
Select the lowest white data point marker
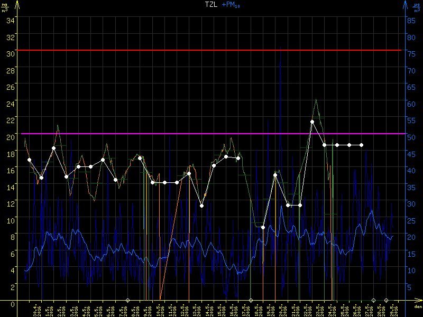click(263, 227)
